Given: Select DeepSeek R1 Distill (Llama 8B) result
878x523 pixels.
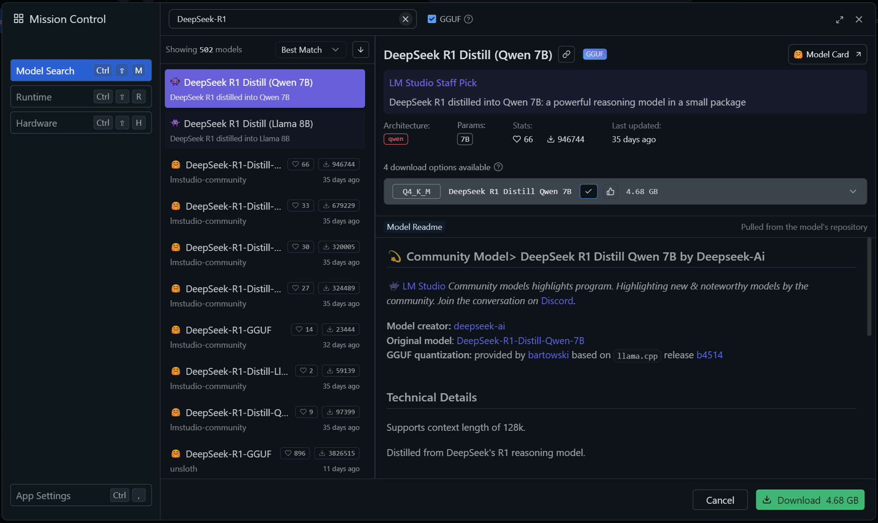Looking at the screenshot, I should (x=265, y=130).
